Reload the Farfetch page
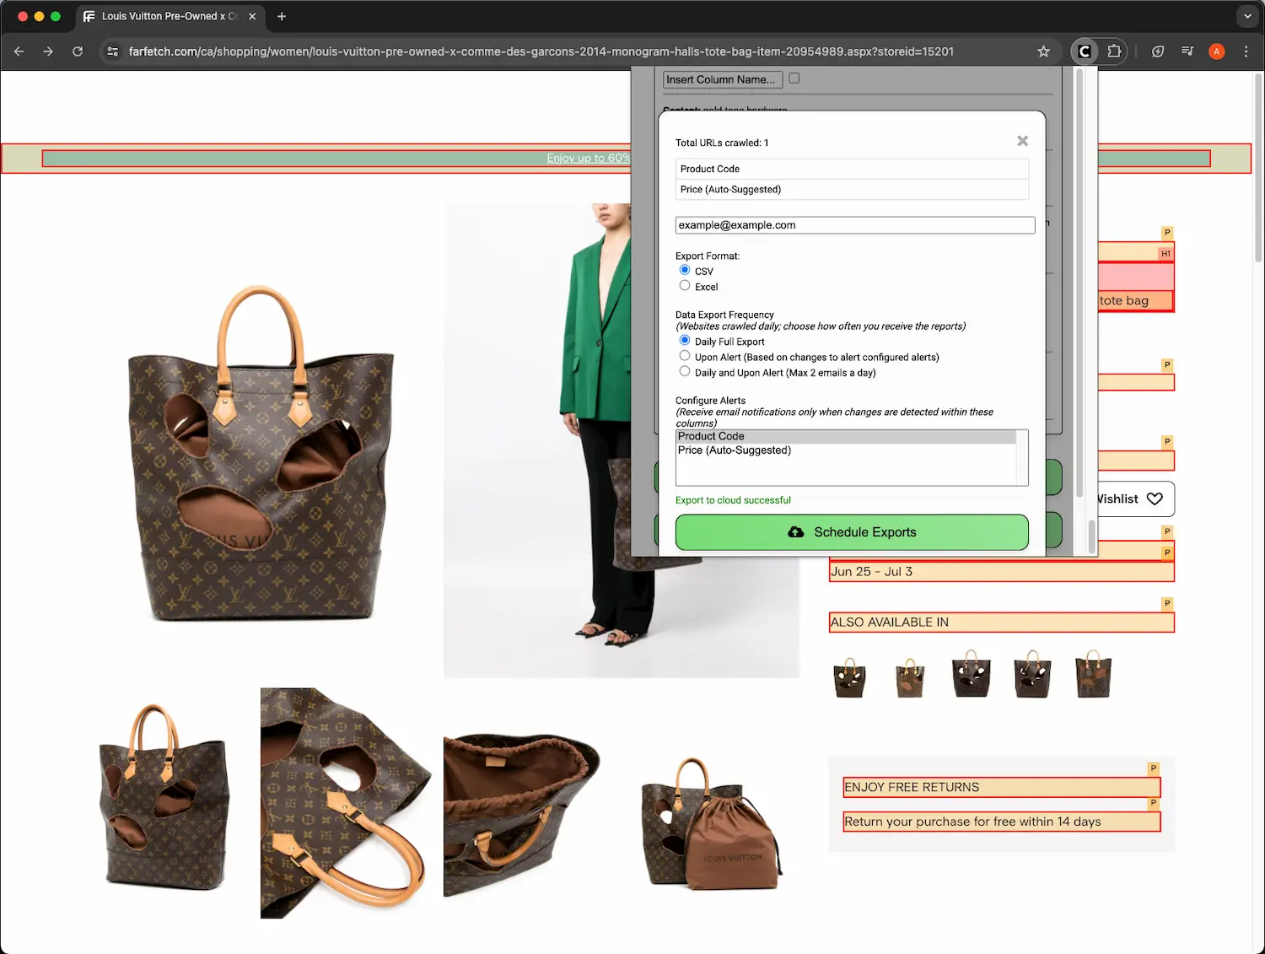 point(78,51)
